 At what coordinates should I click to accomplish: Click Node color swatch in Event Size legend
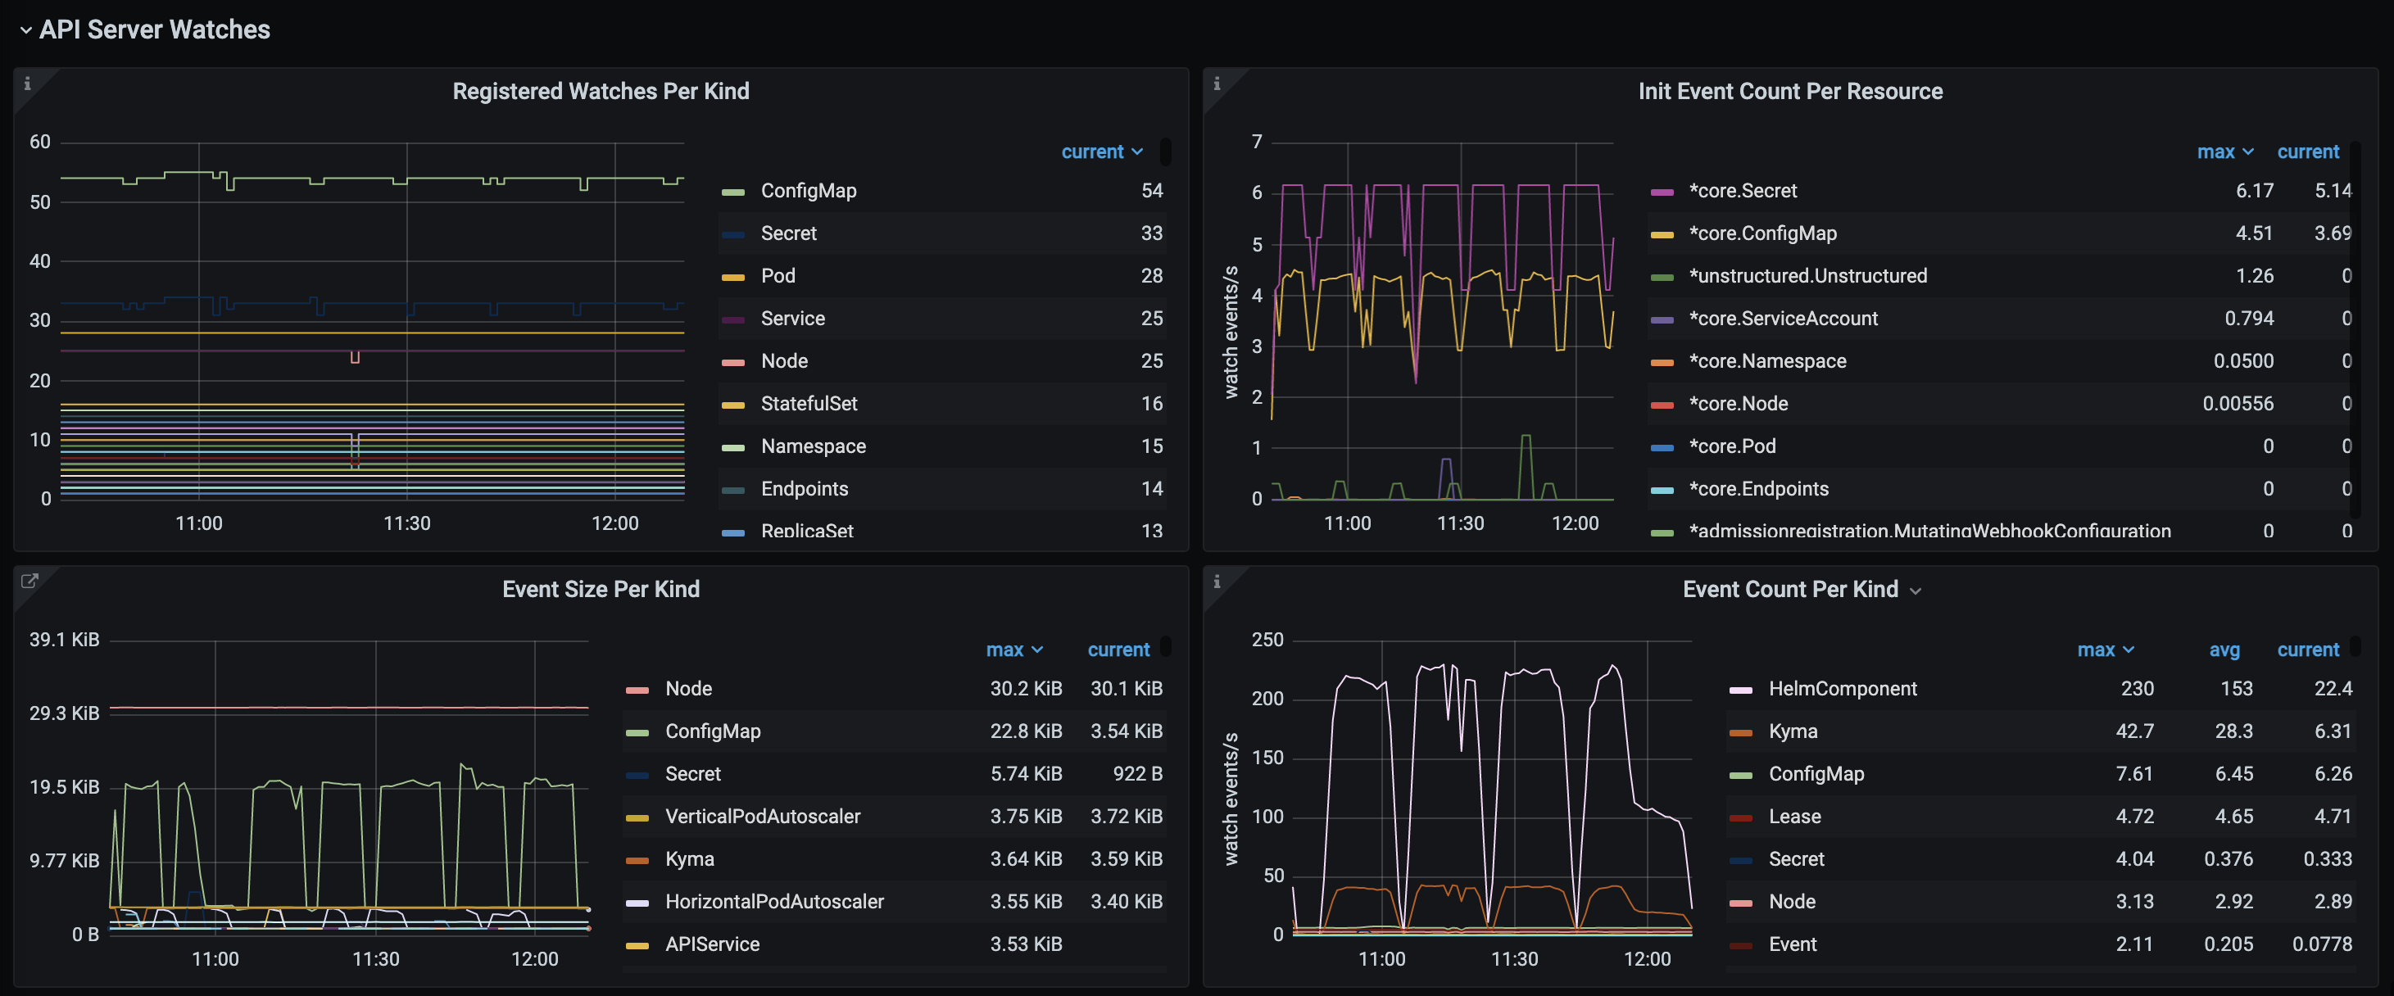point(637,690)
